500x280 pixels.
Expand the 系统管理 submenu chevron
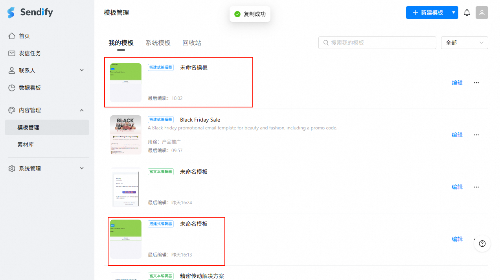(x=82, y=169)
